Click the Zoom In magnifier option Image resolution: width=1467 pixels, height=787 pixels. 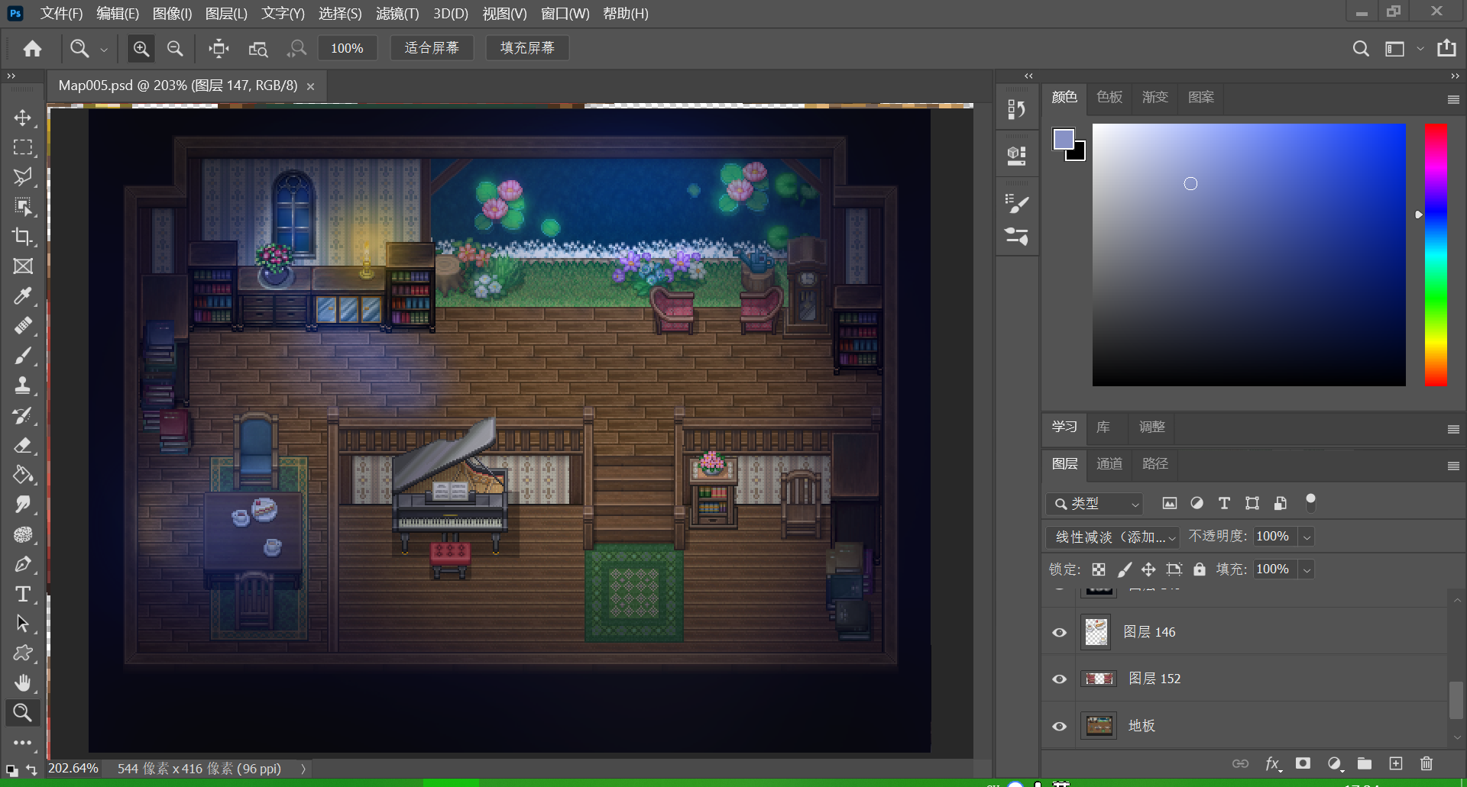pyautogui.click(x=141, y=49)
